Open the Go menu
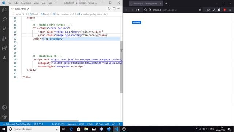 click(43, 3)
